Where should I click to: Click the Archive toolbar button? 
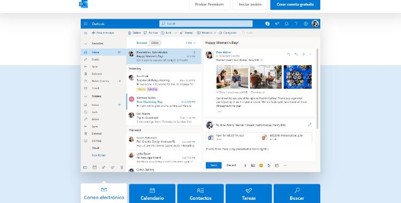point(151,33)
